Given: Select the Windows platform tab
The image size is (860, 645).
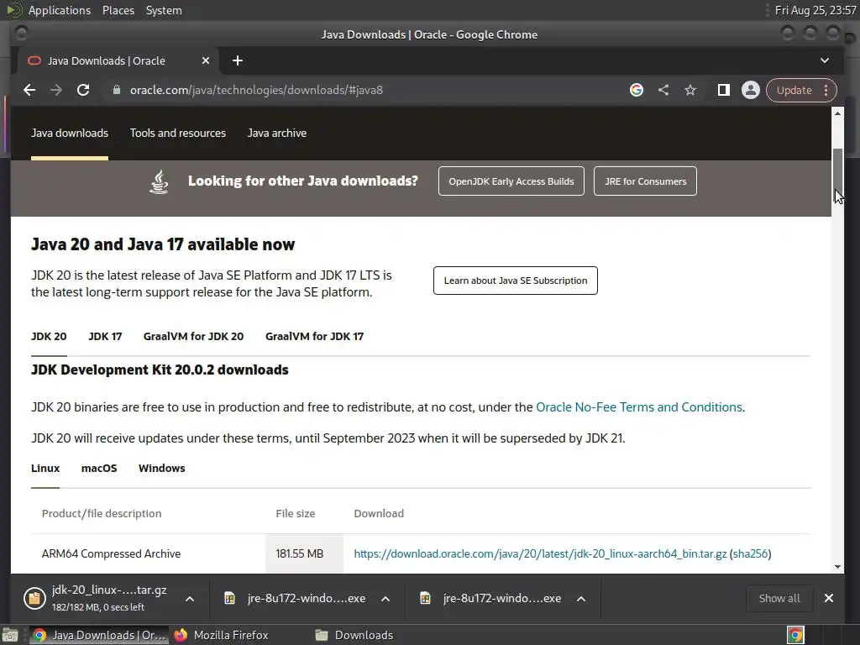Looking at the screenshot, I should point(162,469).
